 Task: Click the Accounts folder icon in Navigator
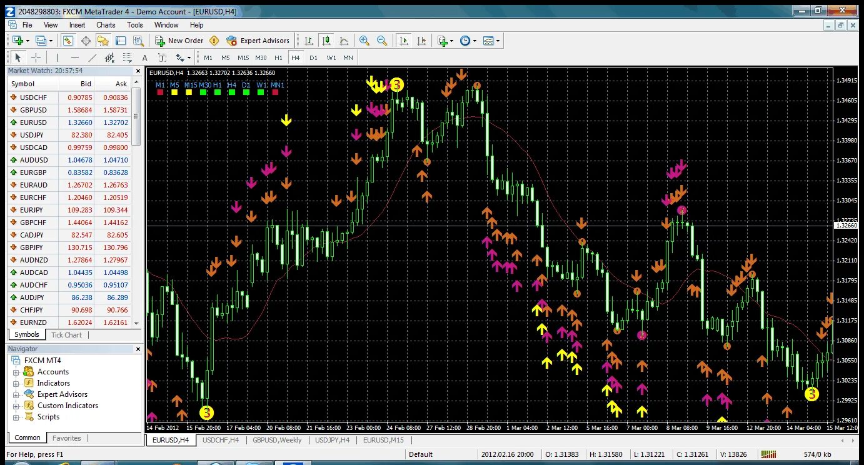(x=29, y=372)
